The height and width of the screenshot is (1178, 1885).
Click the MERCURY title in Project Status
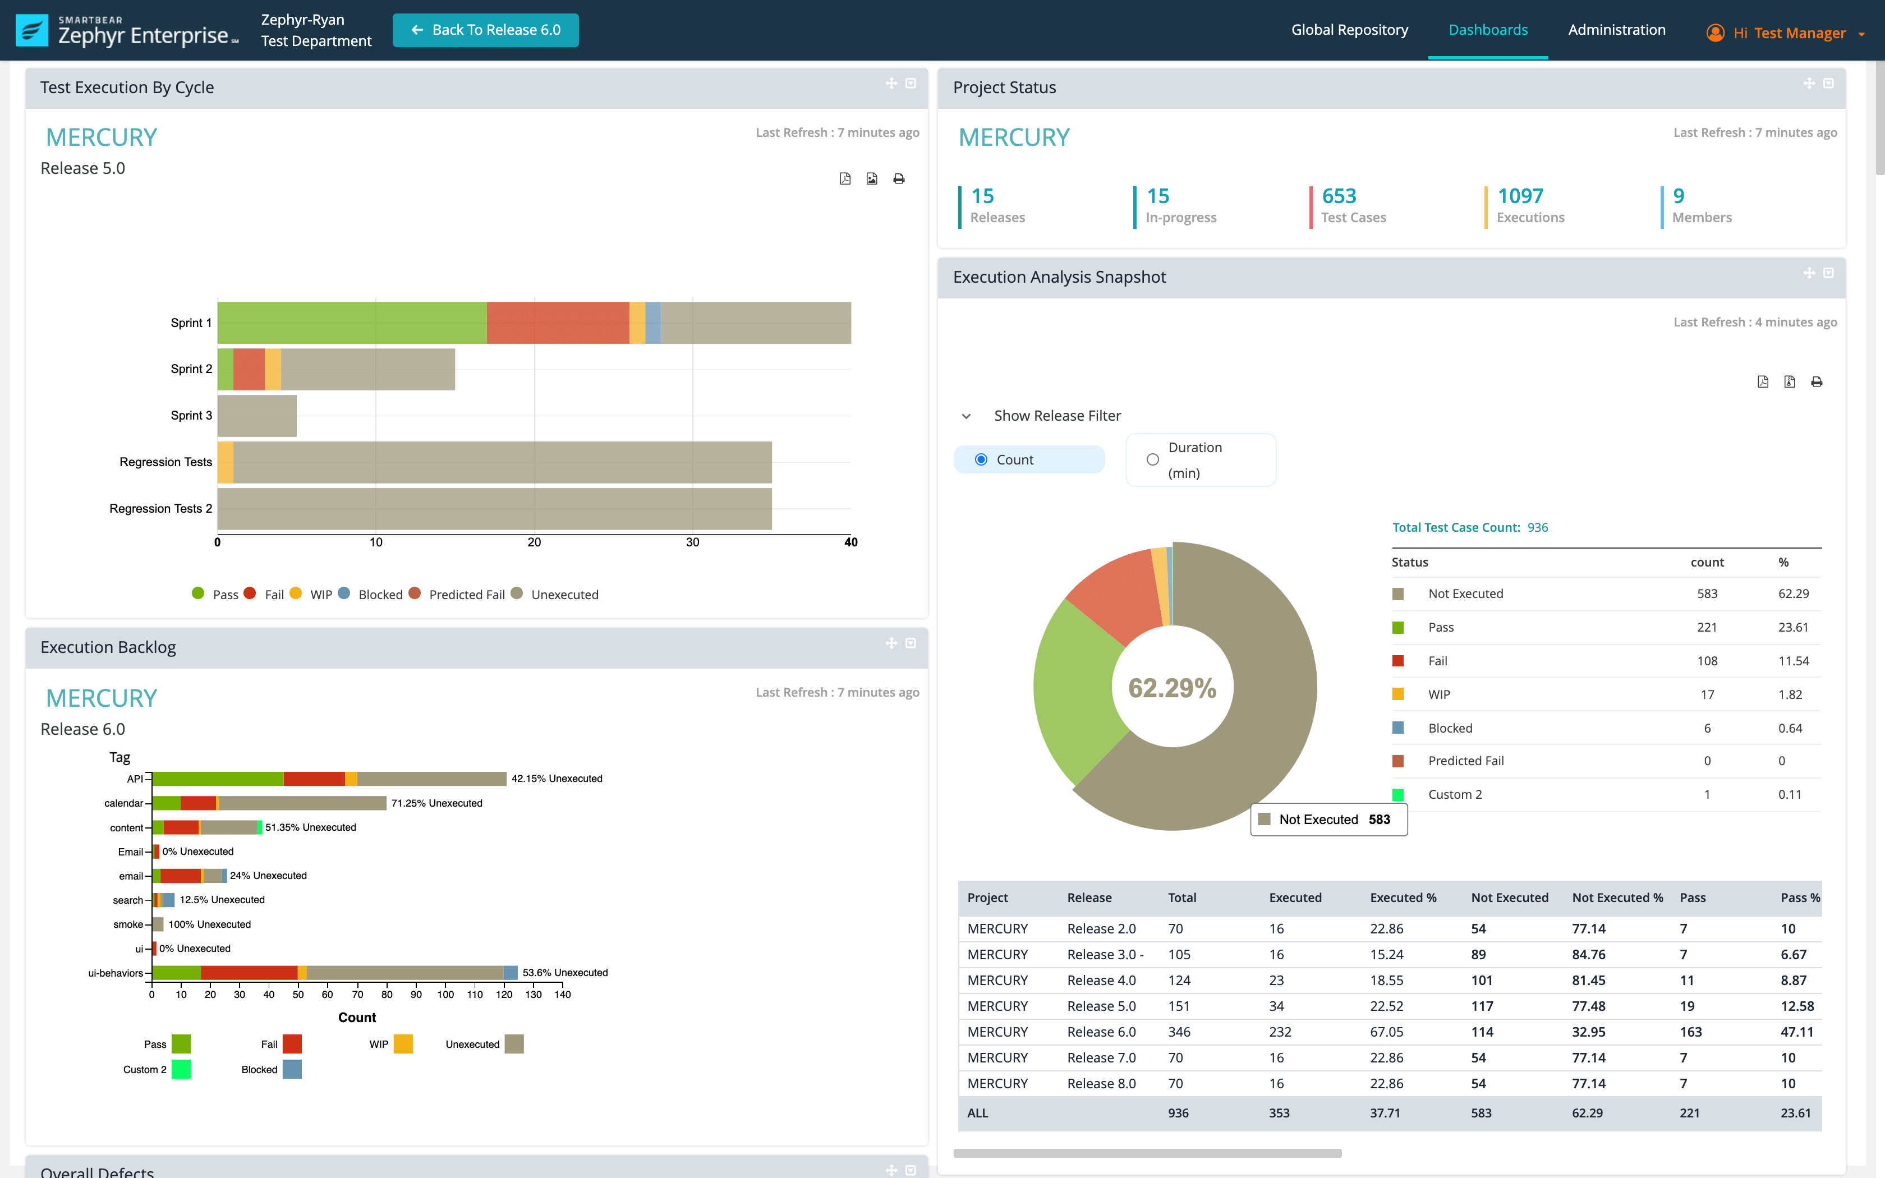[x=1013, y=137]
